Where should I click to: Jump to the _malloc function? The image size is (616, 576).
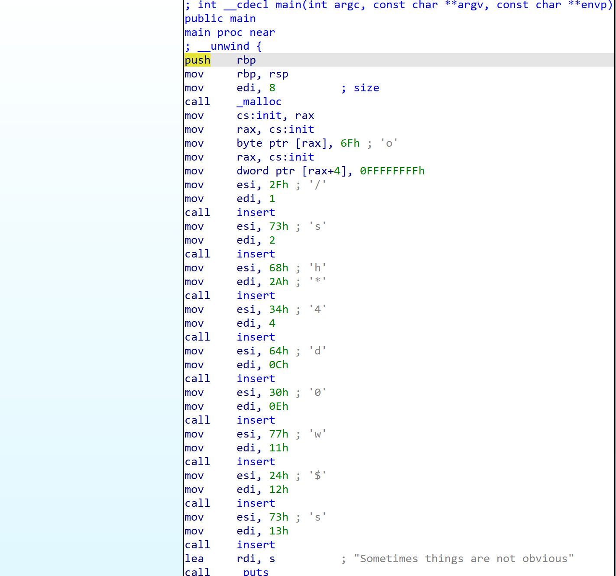pos(259,101)
